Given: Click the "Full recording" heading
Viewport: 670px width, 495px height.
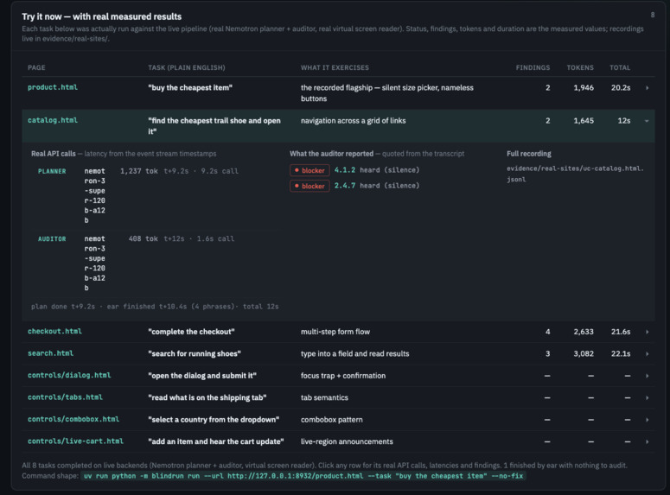Looking at the screenshot, I should pos(528,154).
